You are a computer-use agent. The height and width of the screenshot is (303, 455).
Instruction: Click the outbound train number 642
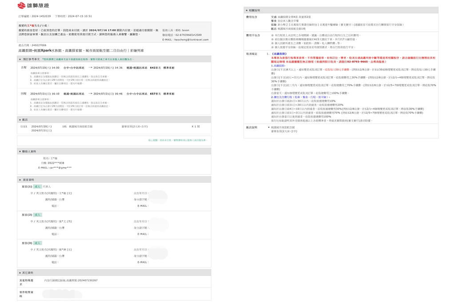point(152,68)
